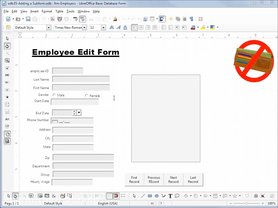This screenshot has width=278, height=208.
Task: Open the Default Style paragraph style dropdown
Action: coord(48,27)
